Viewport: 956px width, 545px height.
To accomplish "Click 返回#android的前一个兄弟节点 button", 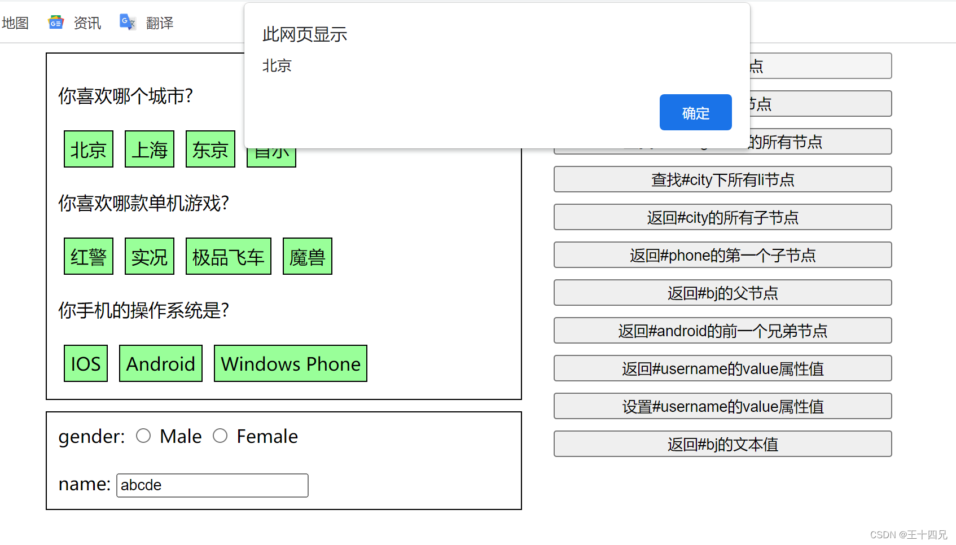I will point(722,331).
